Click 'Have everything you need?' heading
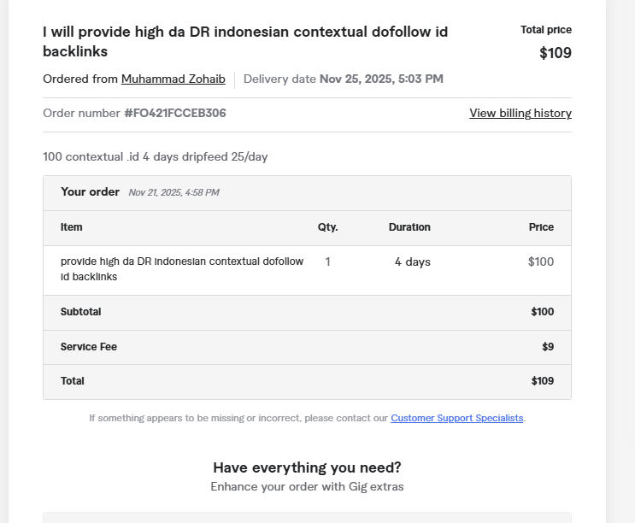This screenshot has height=523, width=635. [307, 467]
